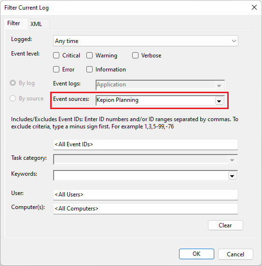The height and width of the screenshot is (266, 262).
Task: Open the Keywords dropdown arrow
Action: click(x=232, y=176)
